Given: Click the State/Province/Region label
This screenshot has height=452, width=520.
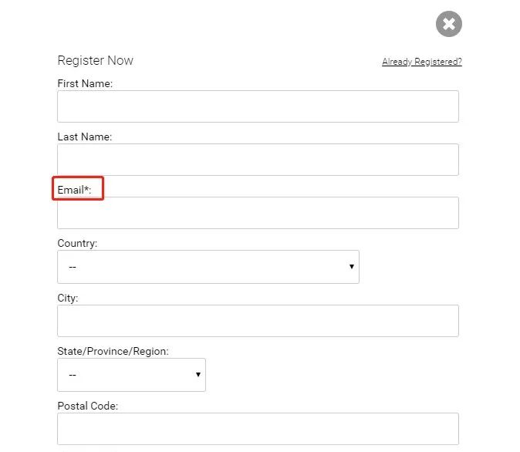Looking at the screenshot, I should pyautogui.click(x=113, y=351).
